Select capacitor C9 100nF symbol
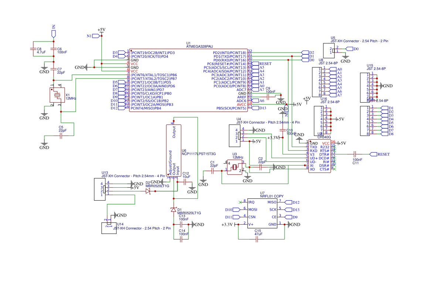The image size is (432, 306). click(268, 97)
